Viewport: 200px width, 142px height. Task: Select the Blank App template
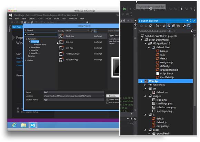(x=82, y=36)
